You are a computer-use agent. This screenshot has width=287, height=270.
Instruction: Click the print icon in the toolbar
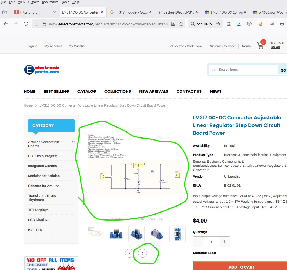[x=282, y=24]
